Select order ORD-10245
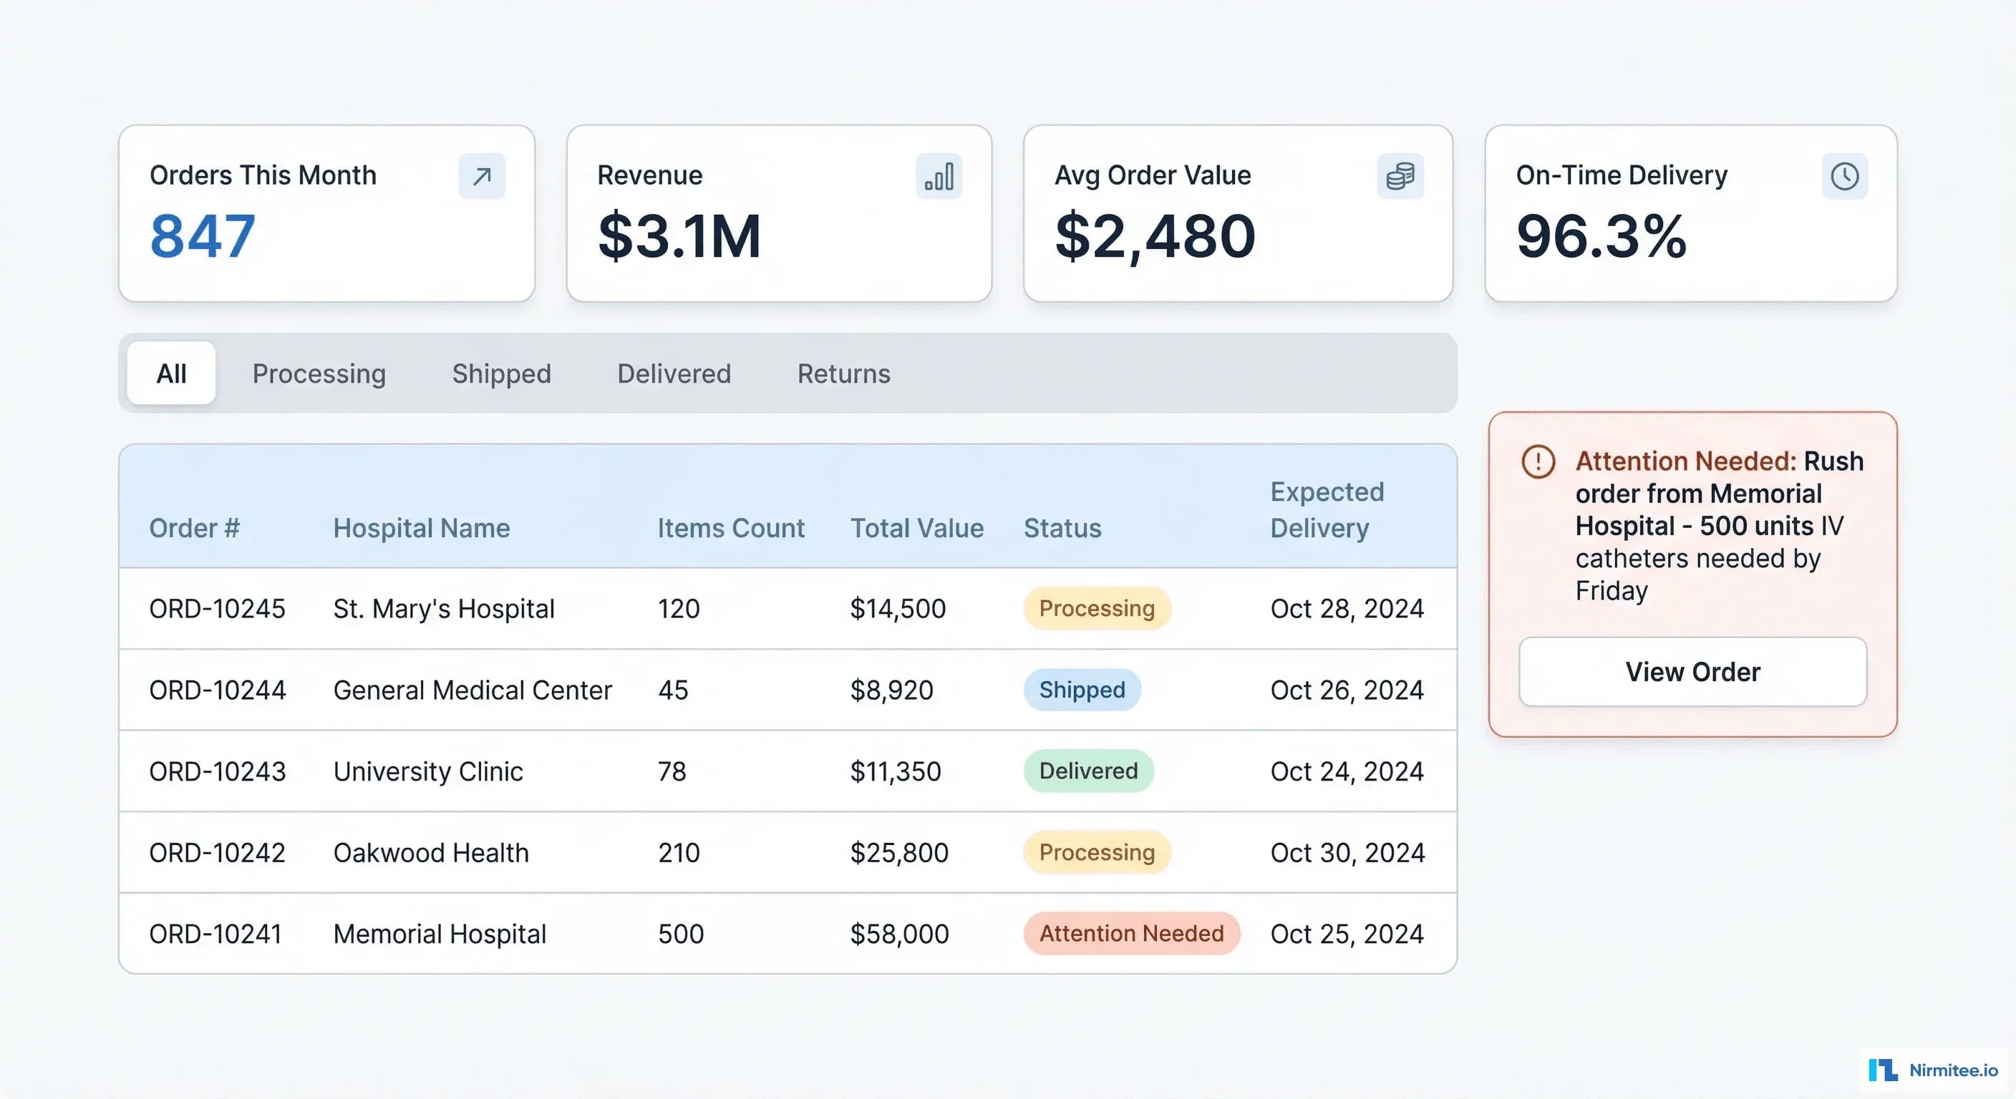 (x=218, y=609)
